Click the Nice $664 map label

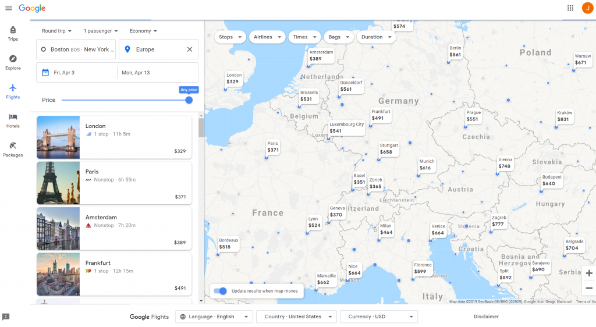coord(354,269)
